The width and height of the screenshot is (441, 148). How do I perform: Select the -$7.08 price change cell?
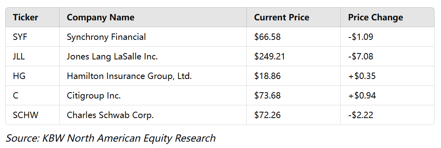pos(387,57)
